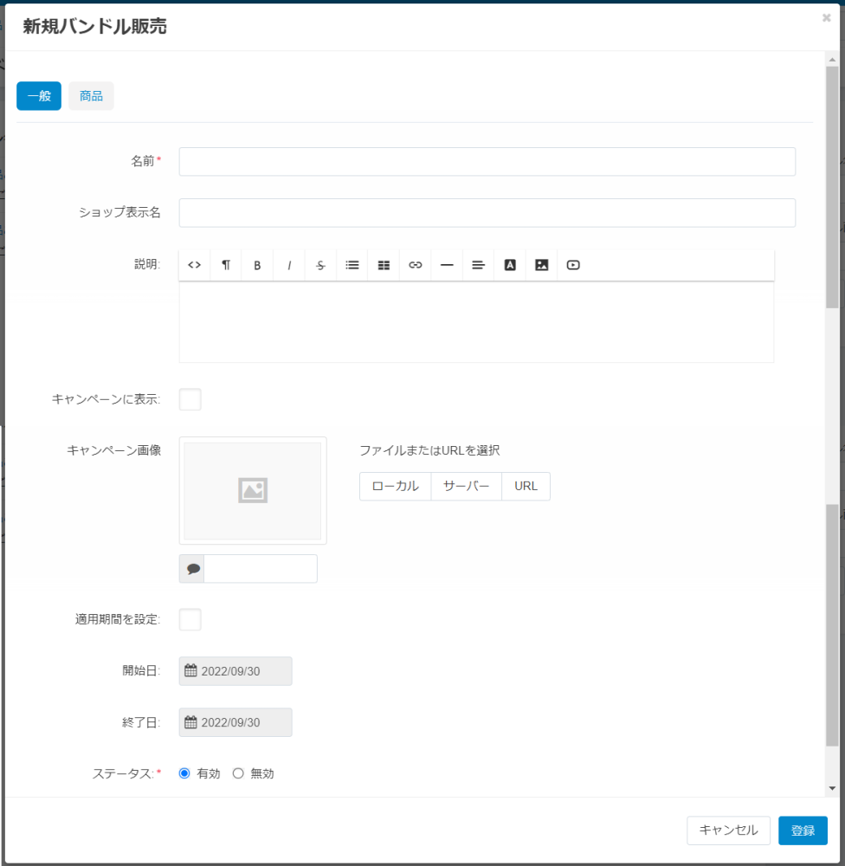Focus the ショップ表示名 input field
This screenshot has height=866, width=845.
tap(487, 213)
